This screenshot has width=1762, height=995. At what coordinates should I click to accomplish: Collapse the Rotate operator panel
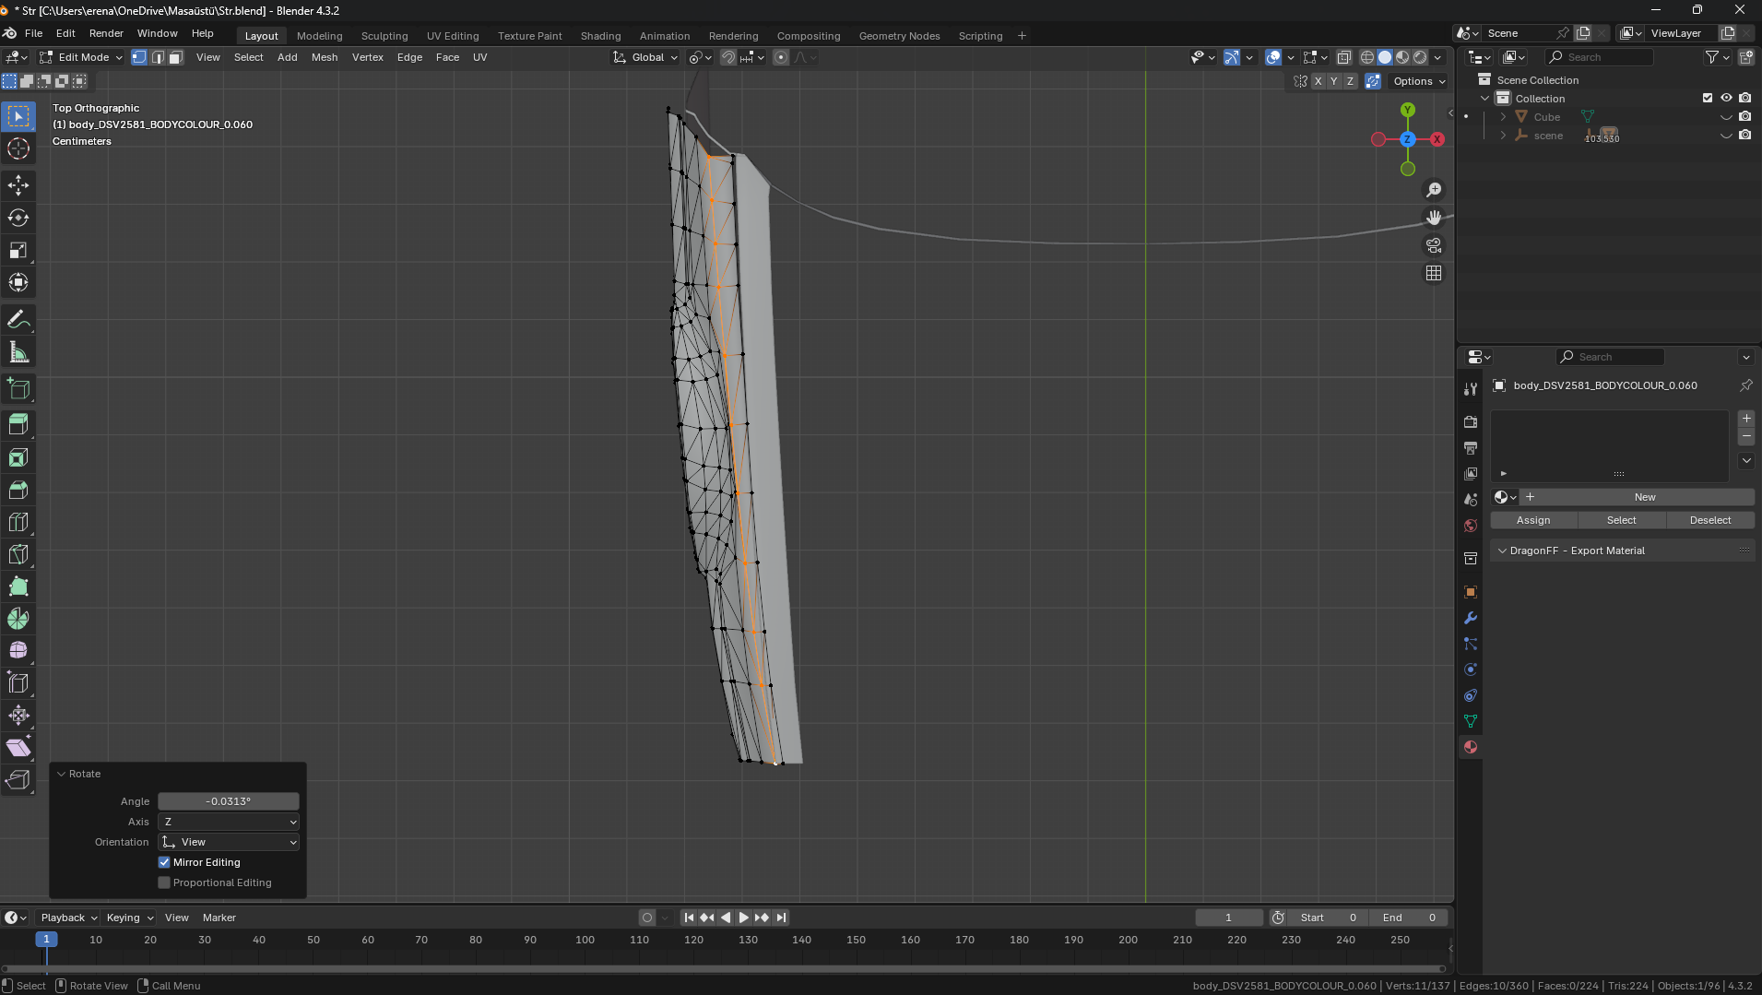tap(62, 774)
